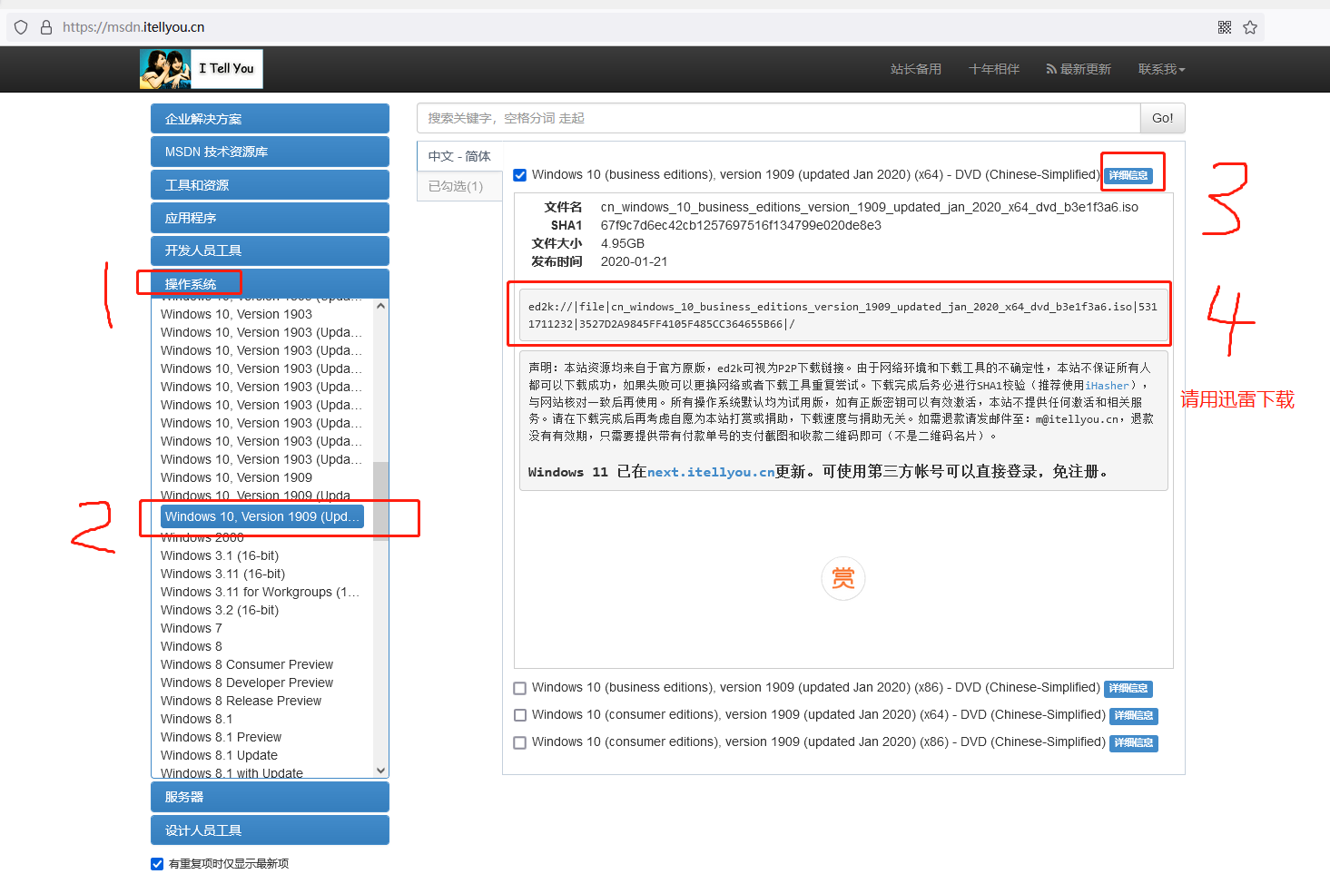Expand the 服务器 category
This screenshot has width=1330, height=874.
point(270,797)
